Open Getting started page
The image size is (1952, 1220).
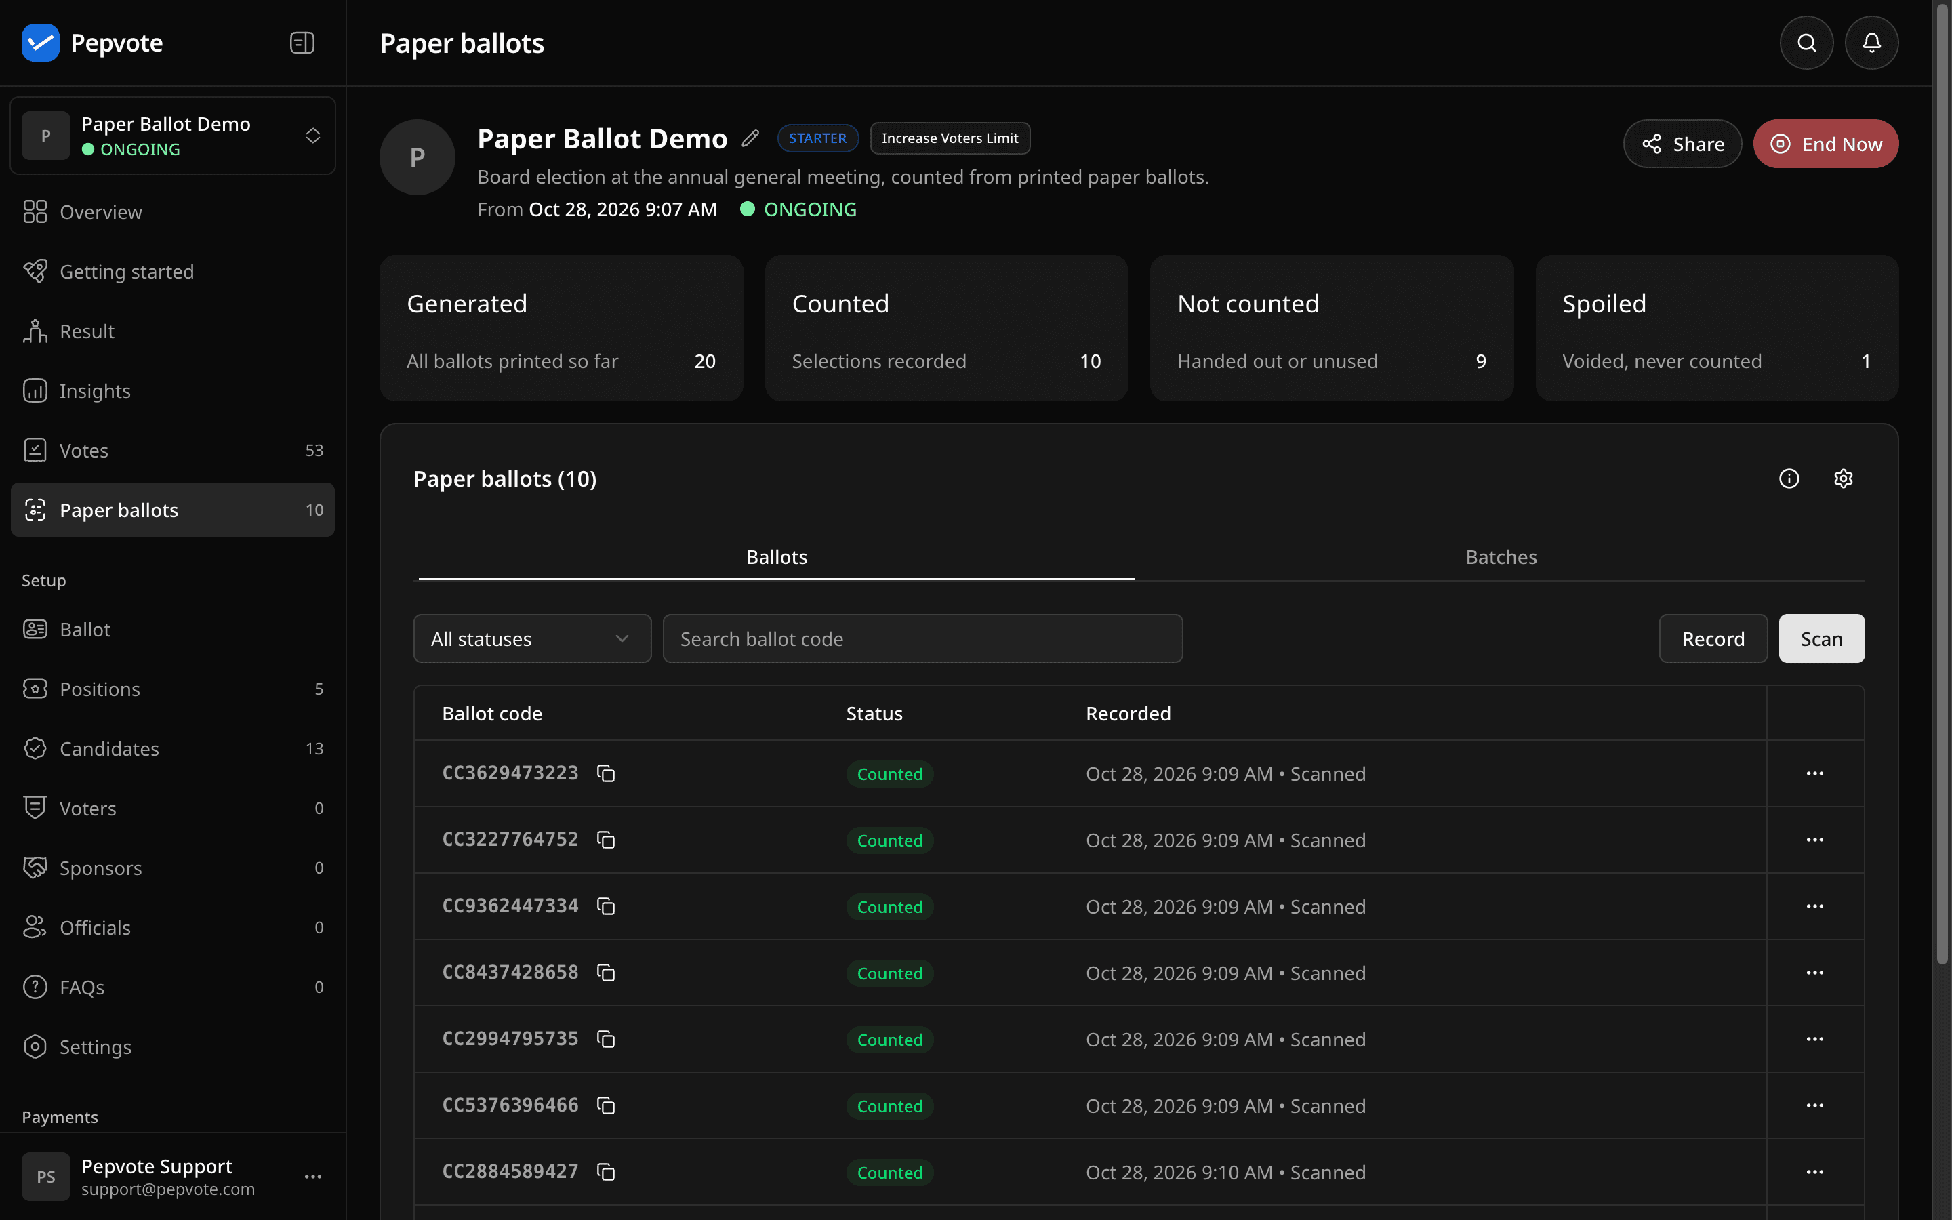click(x=173, y=272)
